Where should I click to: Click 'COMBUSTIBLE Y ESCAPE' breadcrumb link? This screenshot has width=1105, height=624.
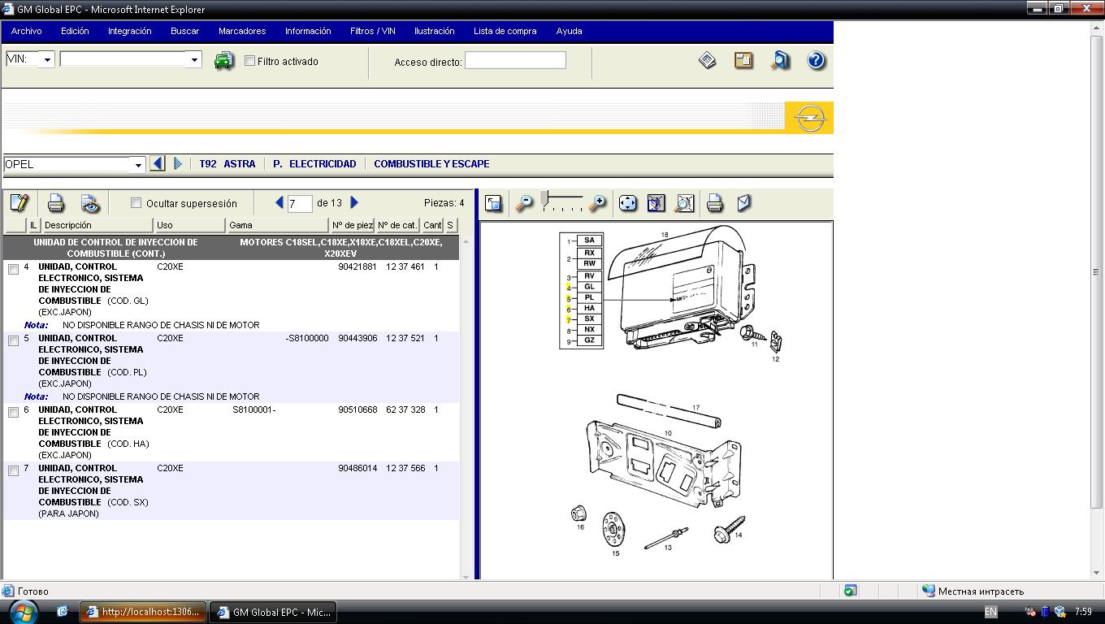pos(431,163)
